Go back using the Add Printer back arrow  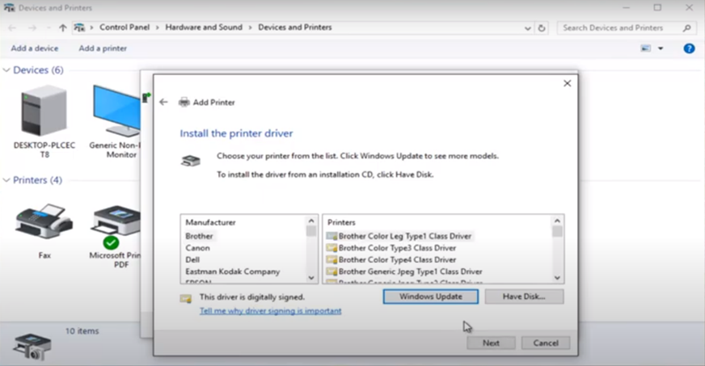(163, 103)
